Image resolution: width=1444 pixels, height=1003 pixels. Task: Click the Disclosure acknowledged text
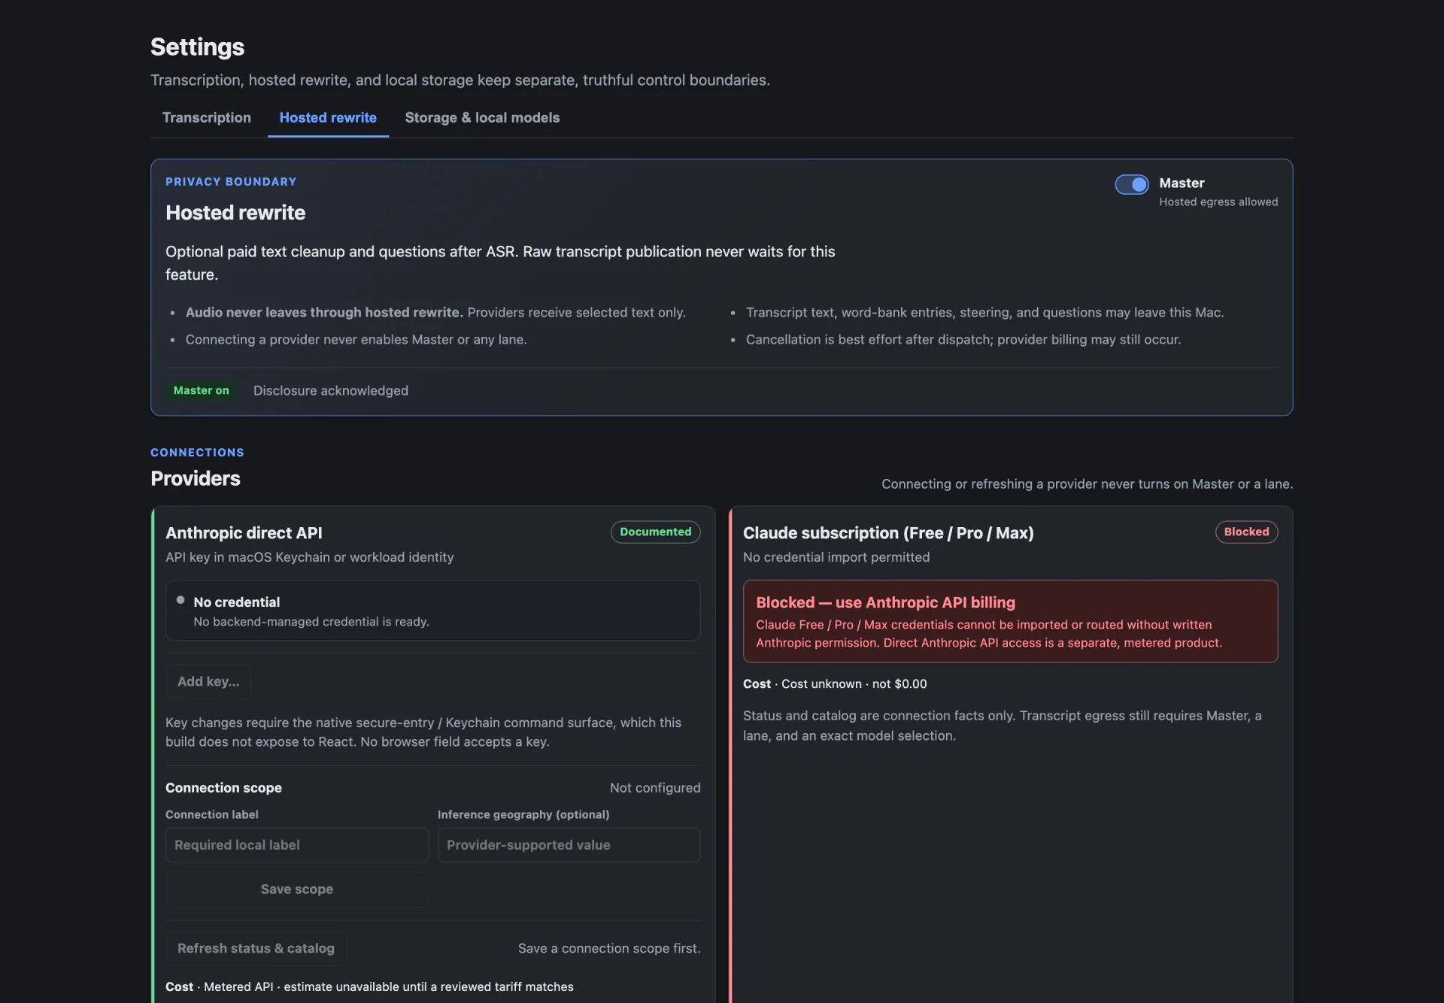[x=331, y=390]
